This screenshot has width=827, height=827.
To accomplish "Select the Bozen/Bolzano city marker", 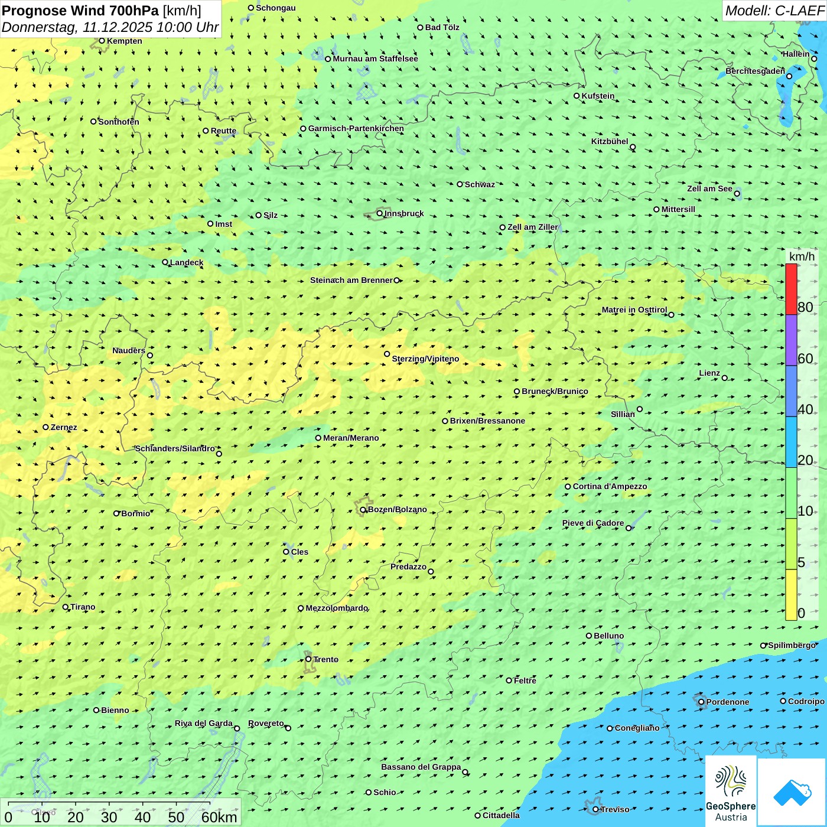I will point(363,510).
